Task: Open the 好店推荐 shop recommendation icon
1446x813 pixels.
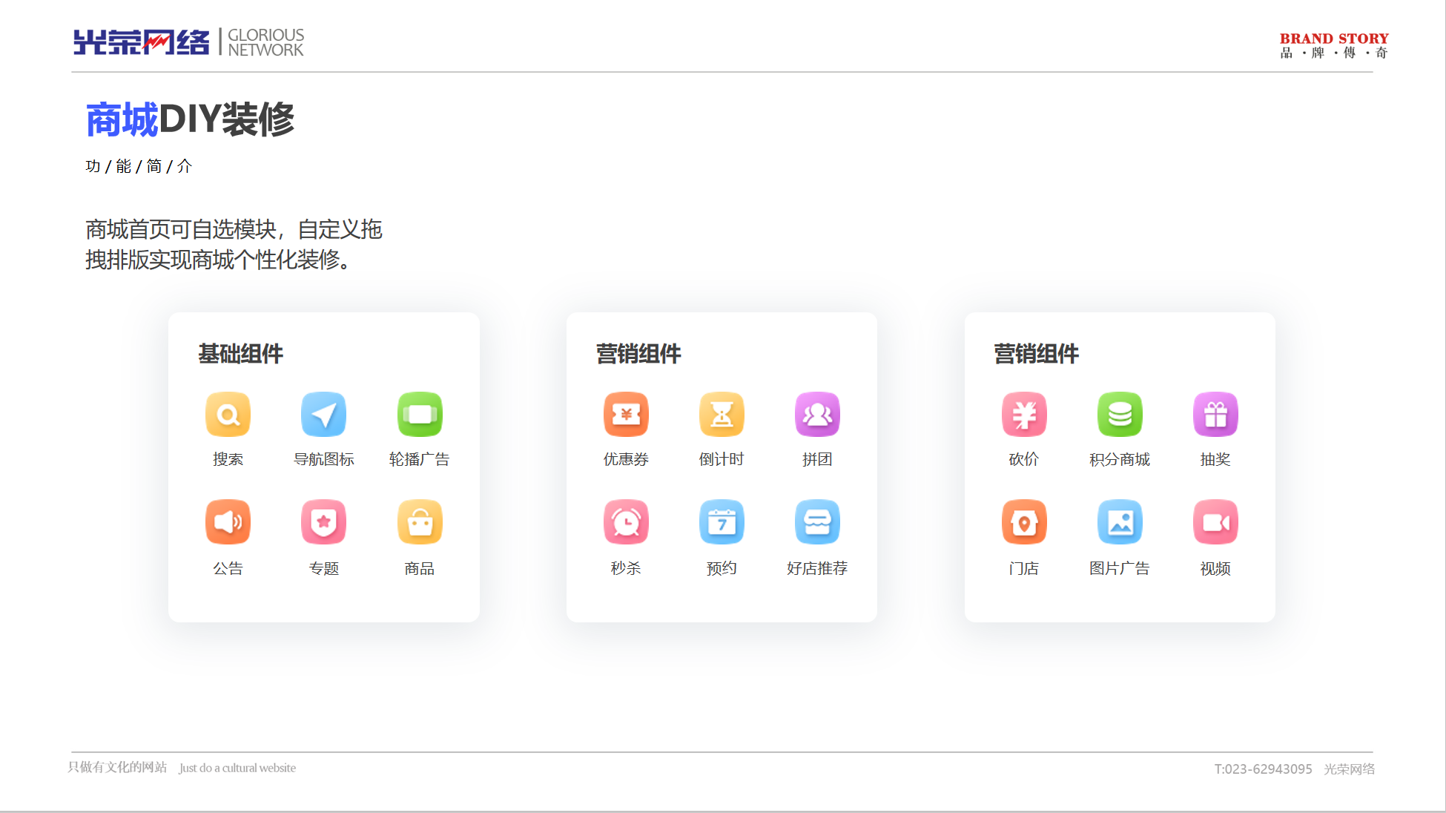Action: coord(817,522)
